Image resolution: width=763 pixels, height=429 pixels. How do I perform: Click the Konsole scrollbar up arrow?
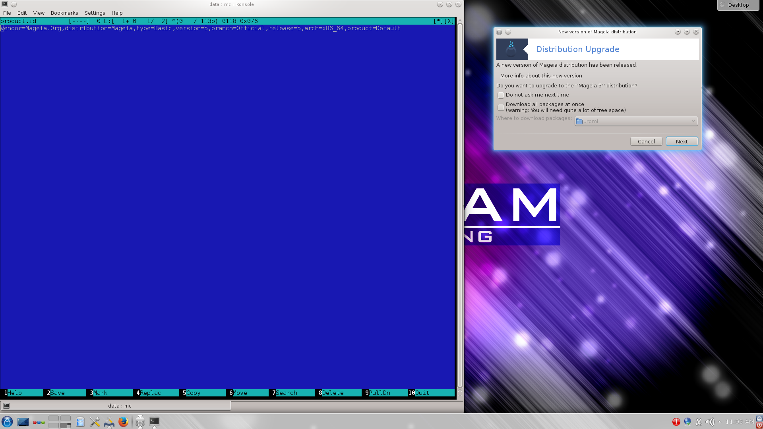[460, 20]
